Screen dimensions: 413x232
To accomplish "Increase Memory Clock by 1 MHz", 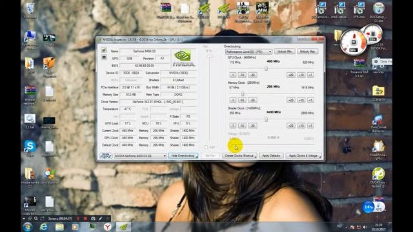I will pos(310,101).
